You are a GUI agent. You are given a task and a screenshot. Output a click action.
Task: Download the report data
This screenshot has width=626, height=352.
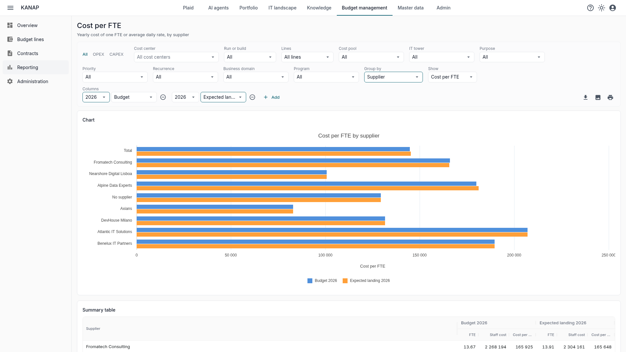[x=586, y=97]
